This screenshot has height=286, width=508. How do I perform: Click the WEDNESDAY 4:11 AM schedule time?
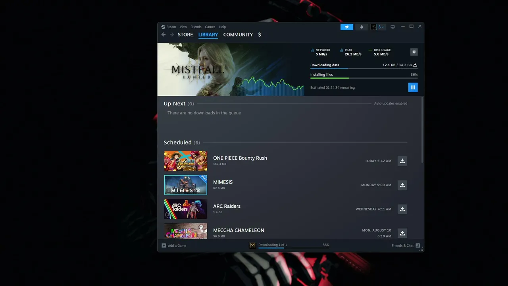[x=373, y=209]
